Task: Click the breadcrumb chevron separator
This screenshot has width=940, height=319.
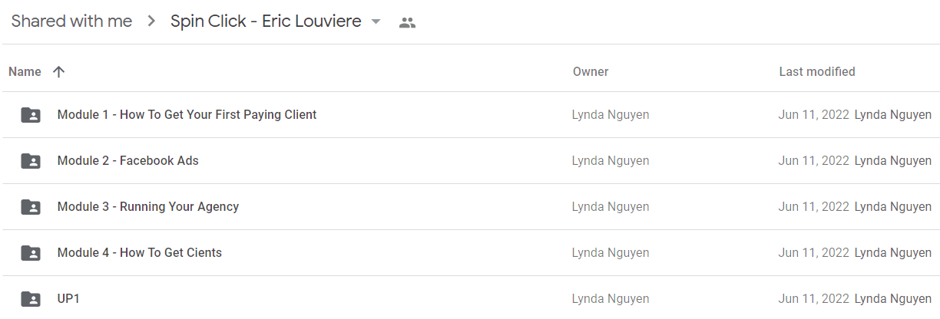Action: point(151,22)
